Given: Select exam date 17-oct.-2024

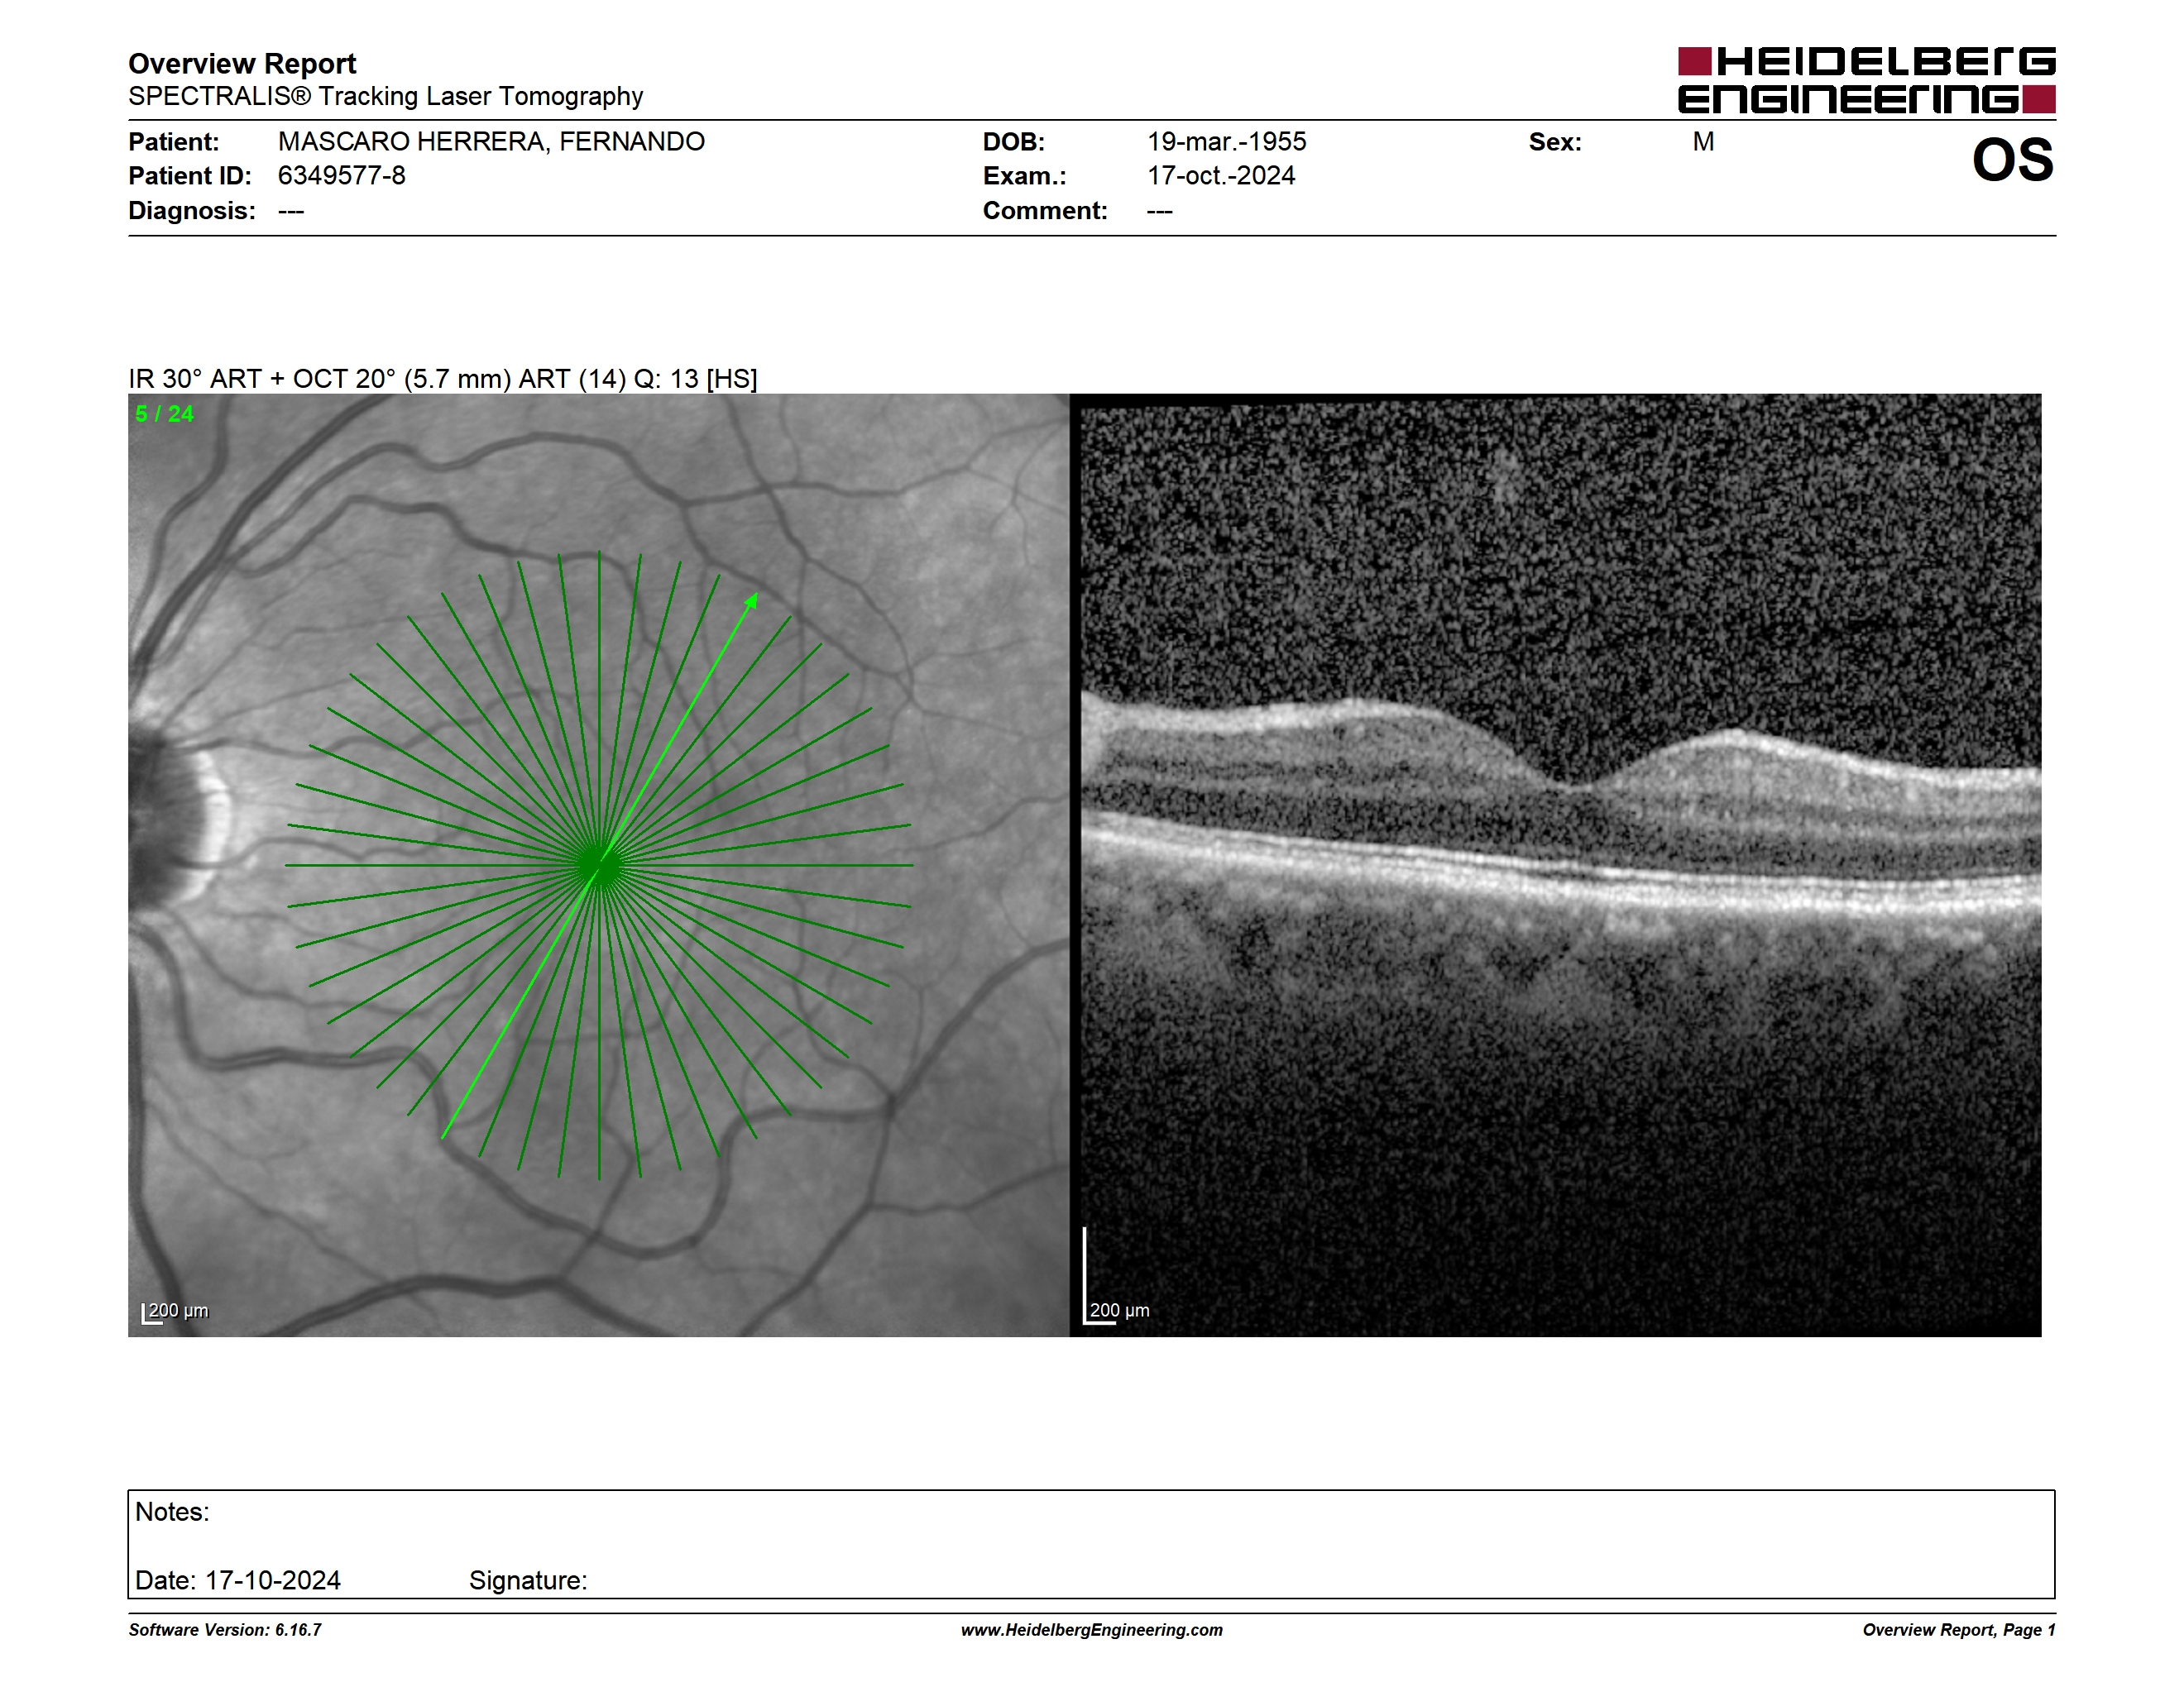Looking at the screenshot, I should [1221, 176].
